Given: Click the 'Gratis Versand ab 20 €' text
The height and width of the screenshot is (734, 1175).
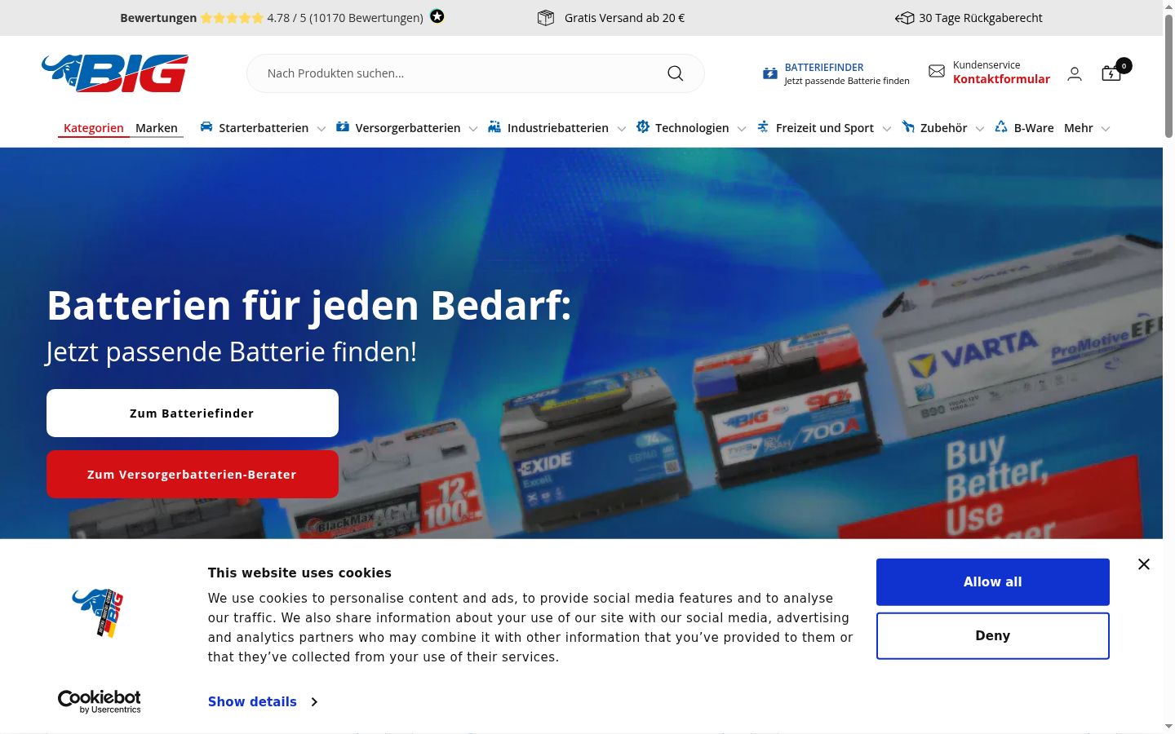Looking at the screenshot, I should coord(625,18).
